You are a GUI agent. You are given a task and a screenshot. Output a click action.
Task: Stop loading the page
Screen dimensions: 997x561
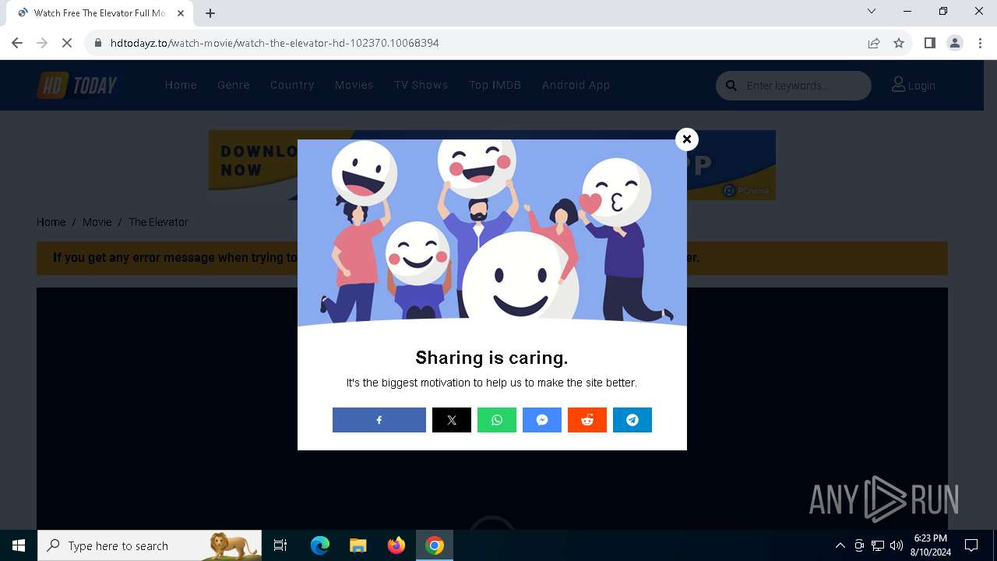pyautogui.click(x=67, y=43)
